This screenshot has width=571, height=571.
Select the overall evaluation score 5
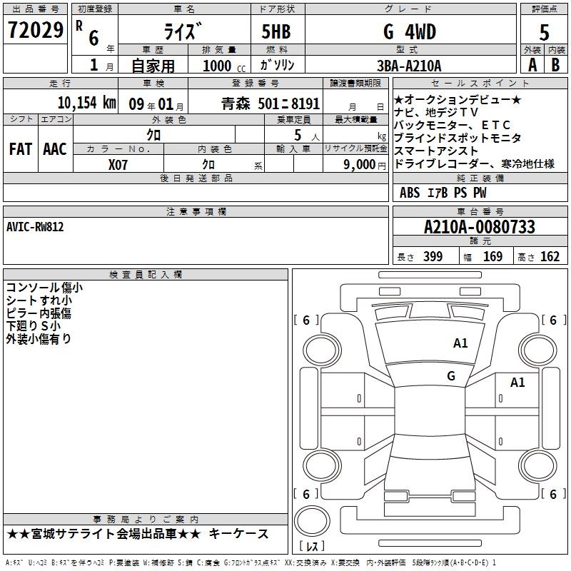pos(544,31)
